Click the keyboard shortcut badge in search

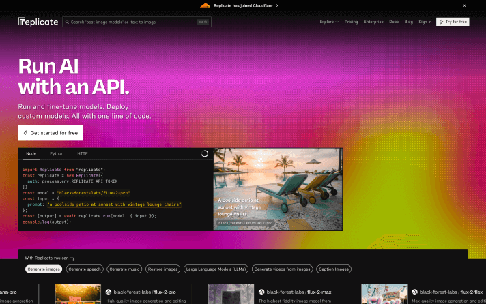pos(203,22)
